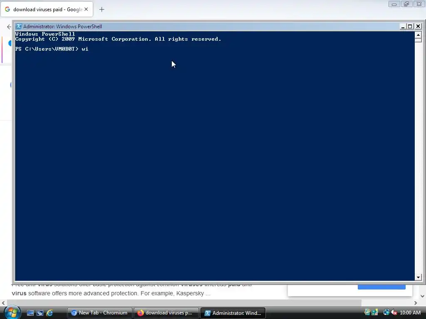Click the blue button in the browser page
The image size is (426, 319).
point(381,287)
